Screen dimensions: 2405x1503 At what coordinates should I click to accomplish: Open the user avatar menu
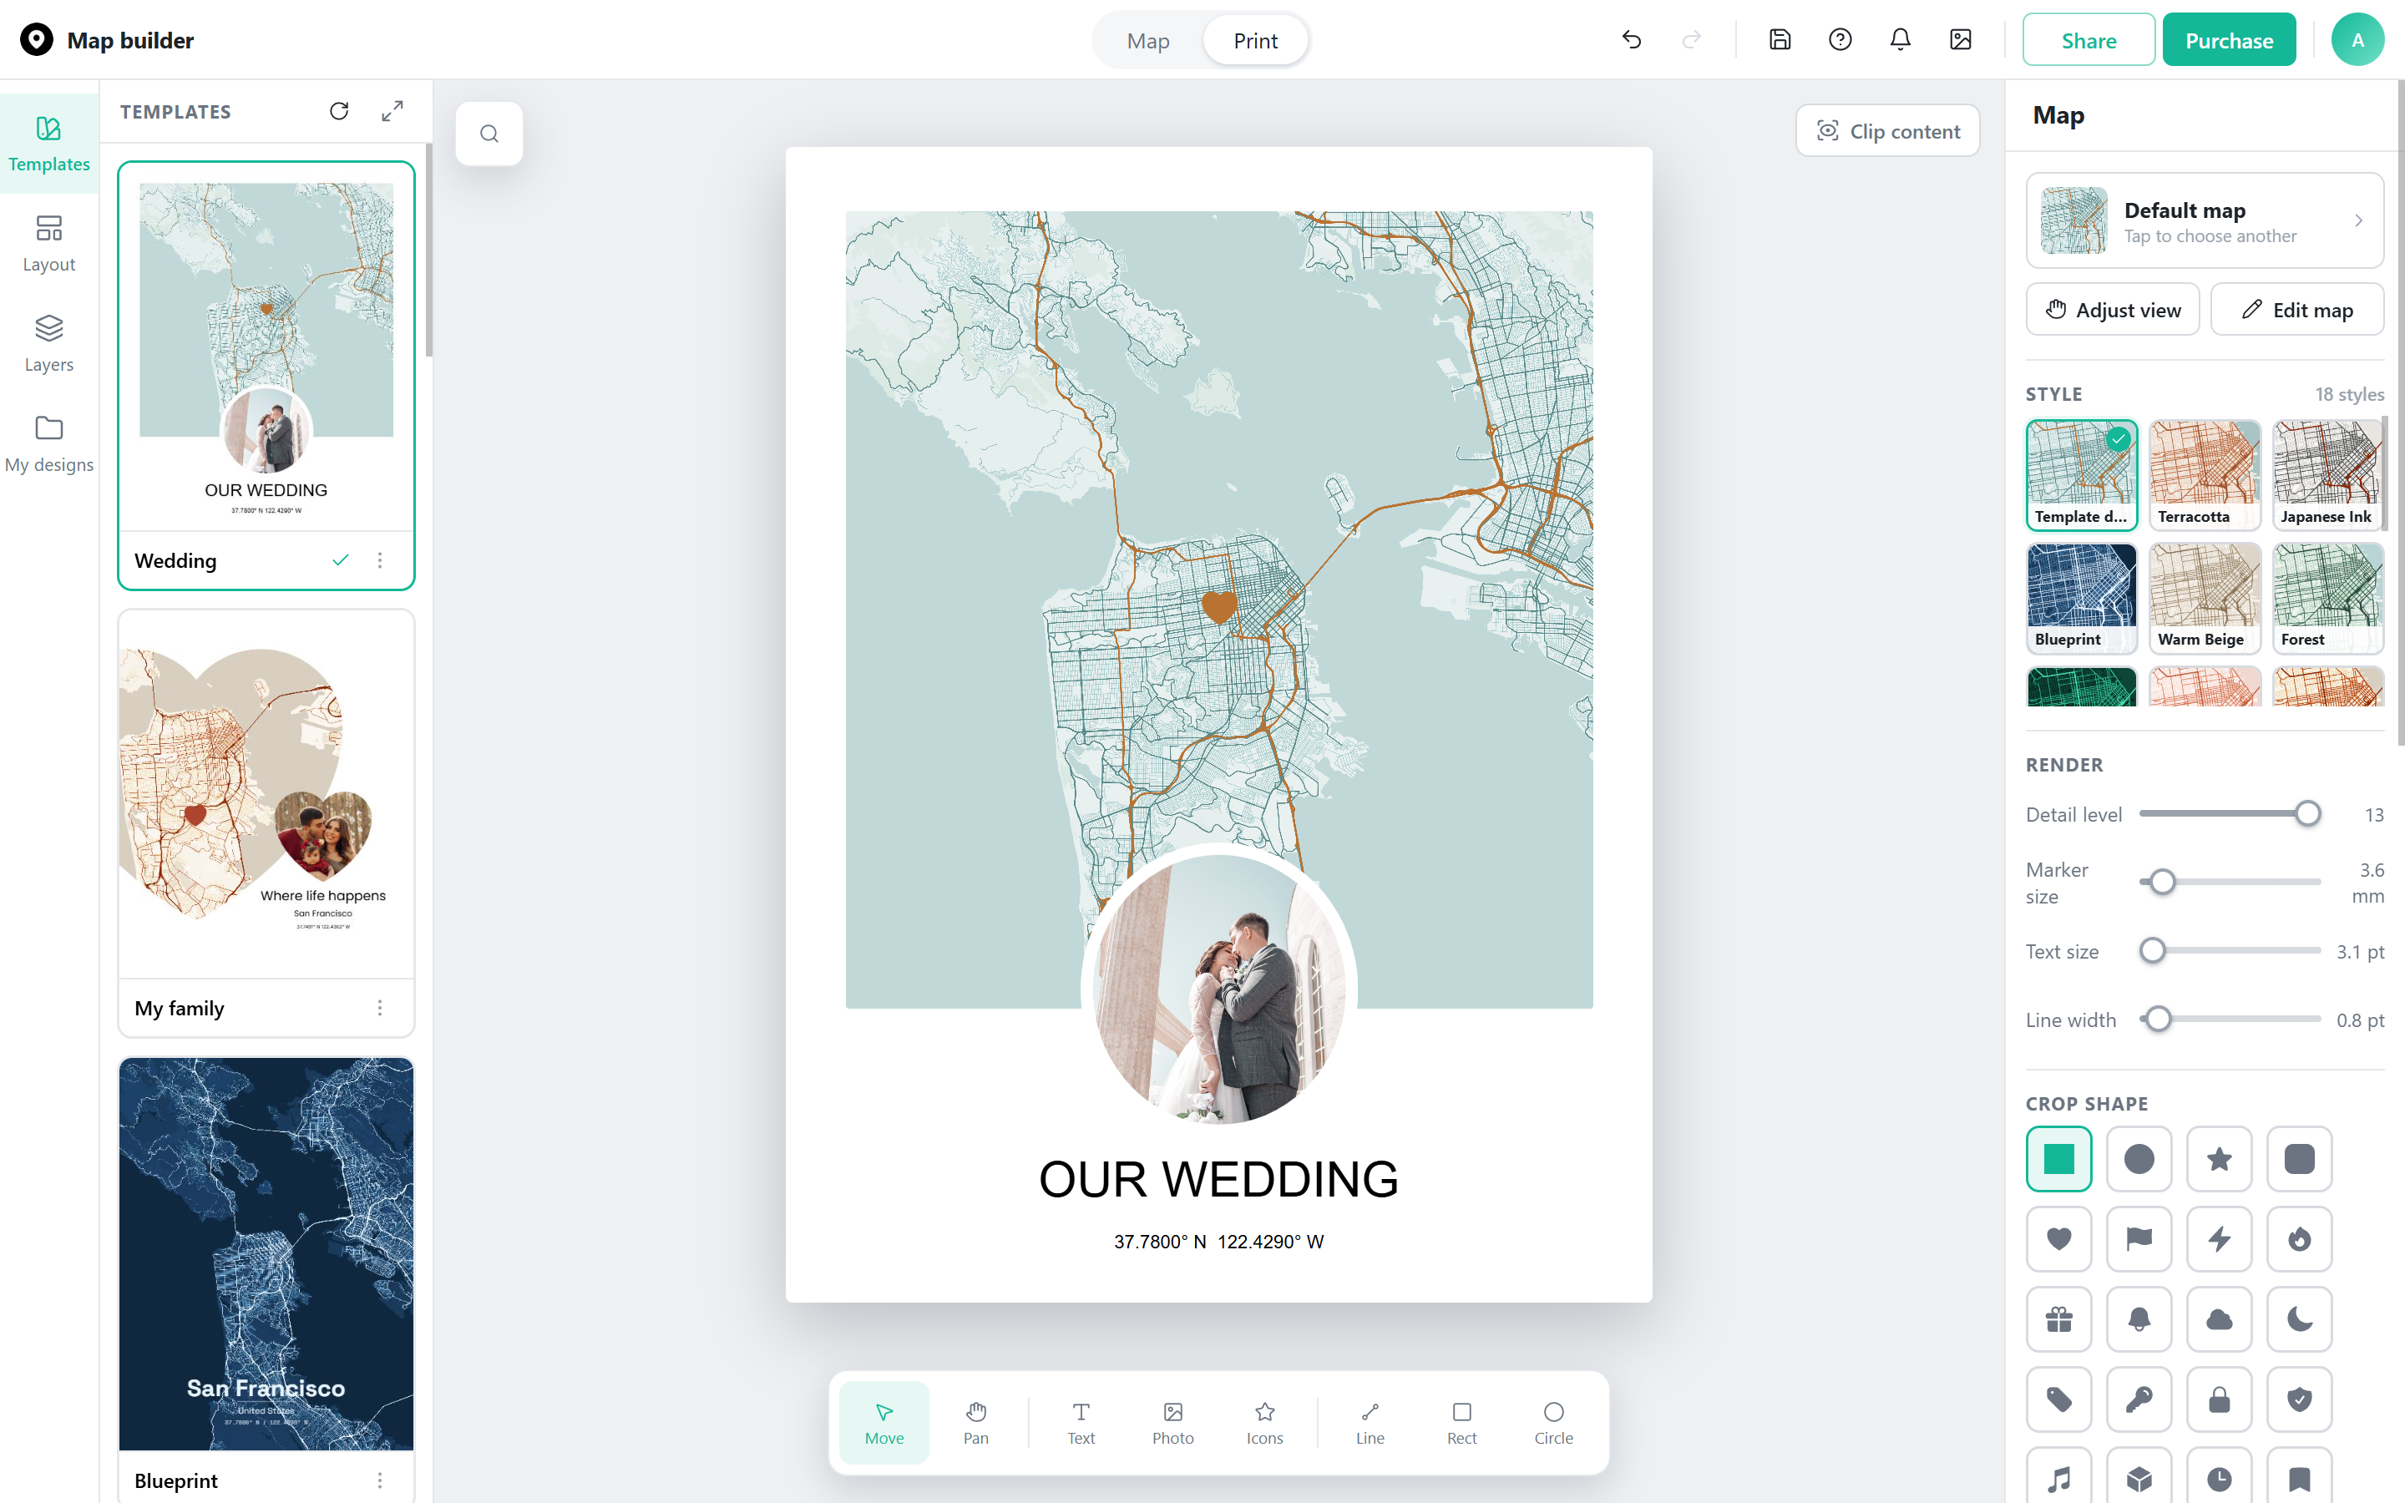pyautogui.click(x=2357, y=40)
